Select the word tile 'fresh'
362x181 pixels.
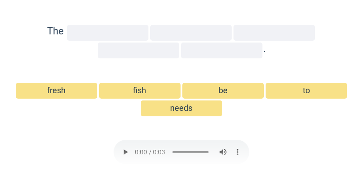coord(57,91)
